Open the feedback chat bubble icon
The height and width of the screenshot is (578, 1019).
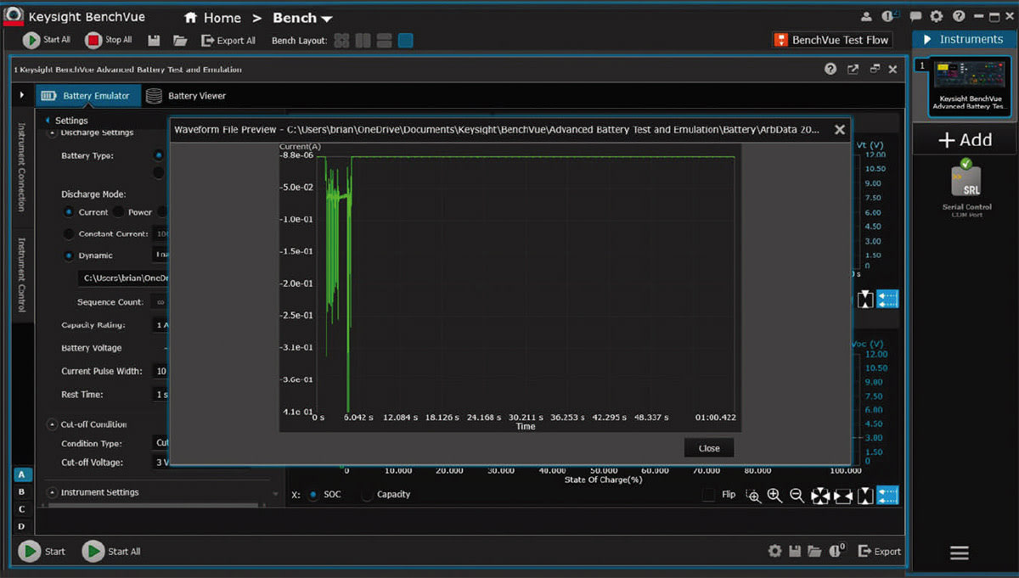(916, 16)
